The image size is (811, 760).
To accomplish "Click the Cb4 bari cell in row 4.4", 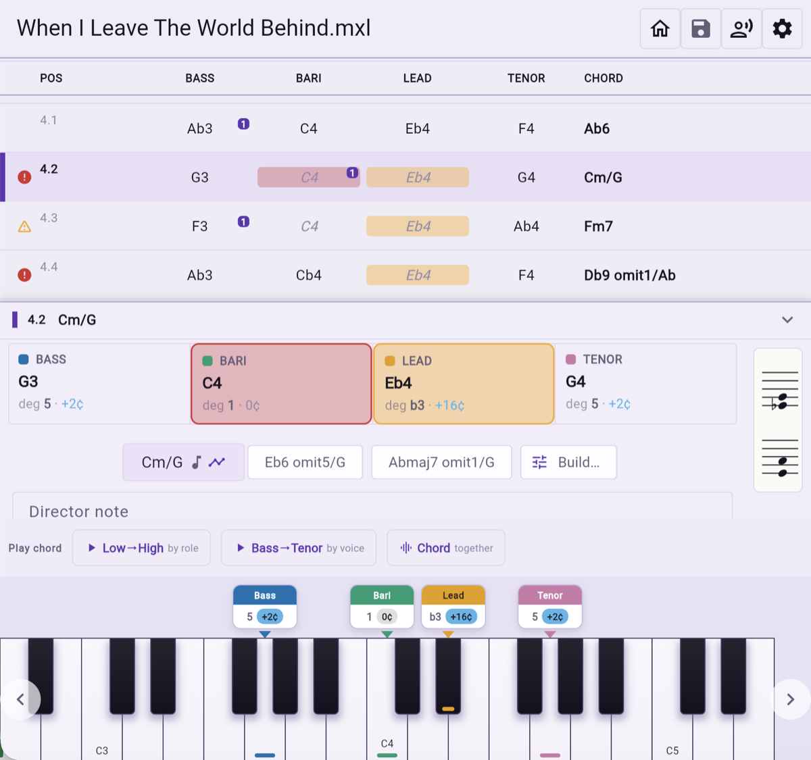I will click(x=309, y=275).
